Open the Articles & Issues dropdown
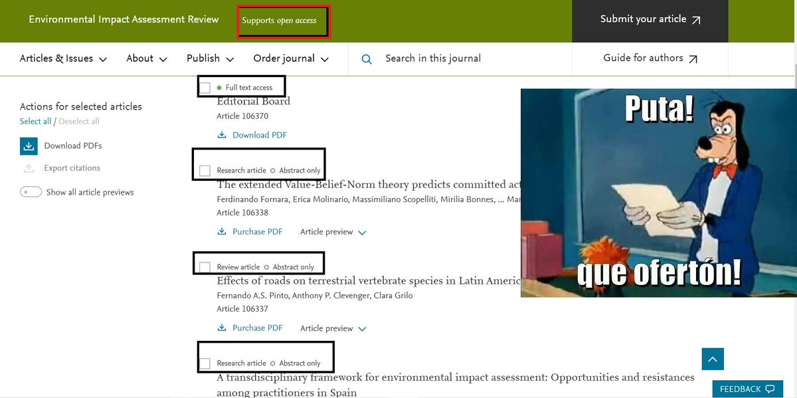Viewport: 797px width, 398px height. coord(63,58)
